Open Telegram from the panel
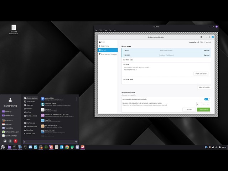Screen dimensions: 228x171 62,147
